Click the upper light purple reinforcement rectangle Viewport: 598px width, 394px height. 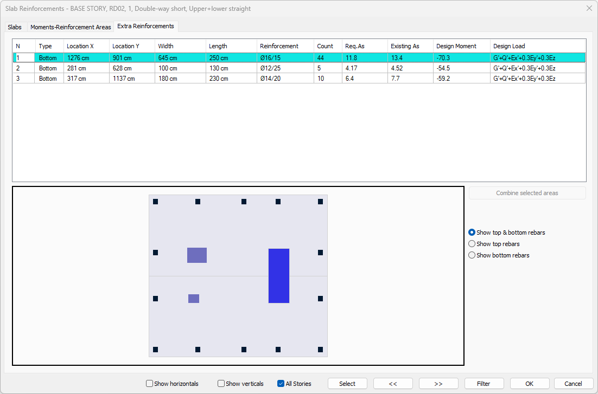coord(197,255)
